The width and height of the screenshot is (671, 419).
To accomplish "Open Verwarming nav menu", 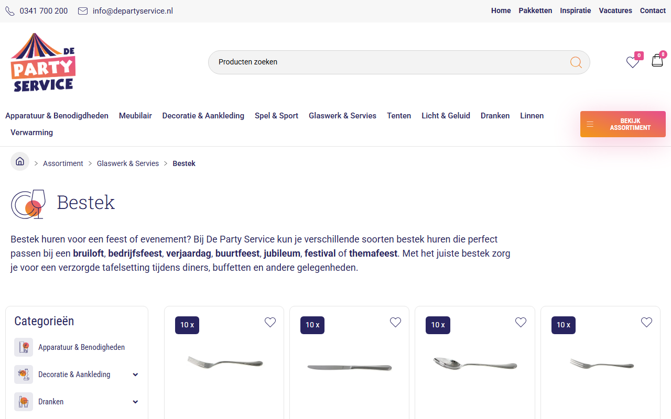I will click(x=31, y=133).
